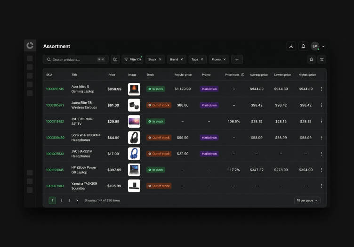Screen dimensions: 354x247
Task: Click the next page arrow
Action: pyautogui.click(x=77, y=200)
